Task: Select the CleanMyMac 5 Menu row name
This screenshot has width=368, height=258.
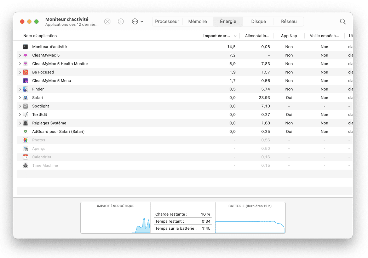Action: click(51, 81)
